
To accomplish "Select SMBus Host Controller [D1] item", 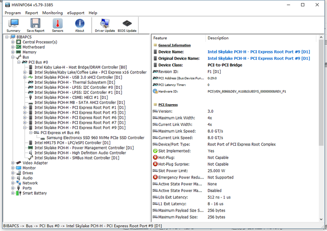I will (x=77, y=158).
